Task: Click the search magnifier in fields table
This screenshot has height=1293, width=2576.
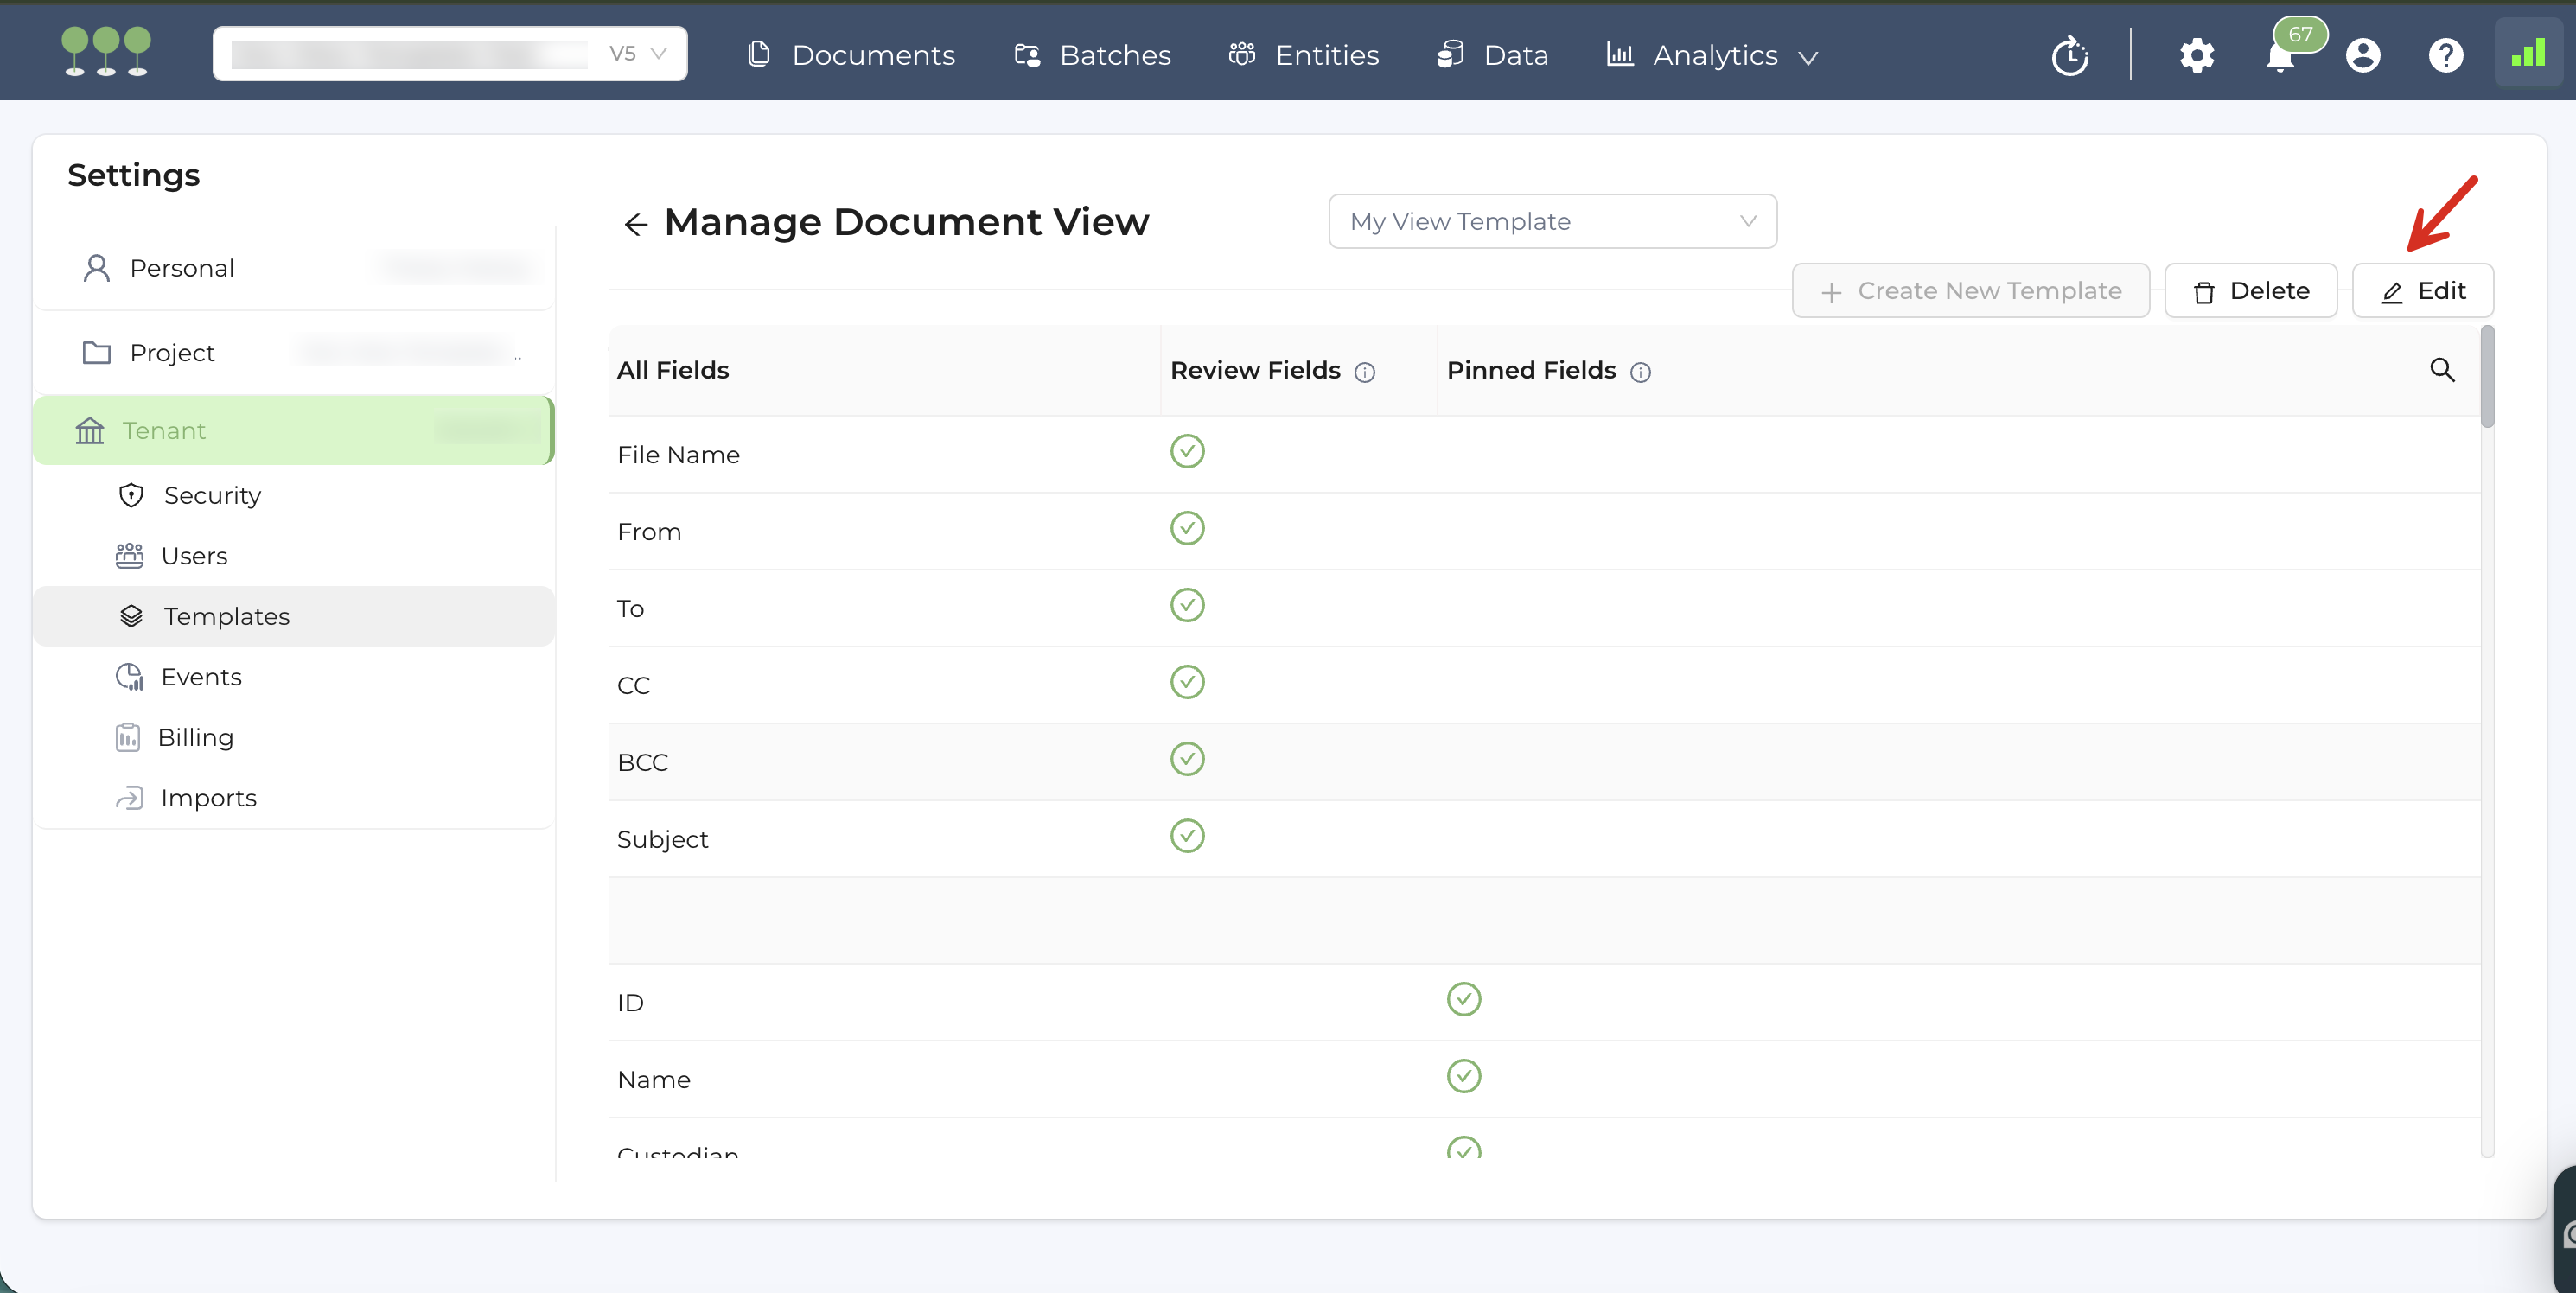Action: click(x=2442, y=370)
